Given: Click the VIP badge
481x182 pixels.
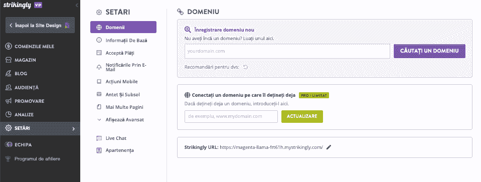Looking at the screenshot, I should [38, 5].
